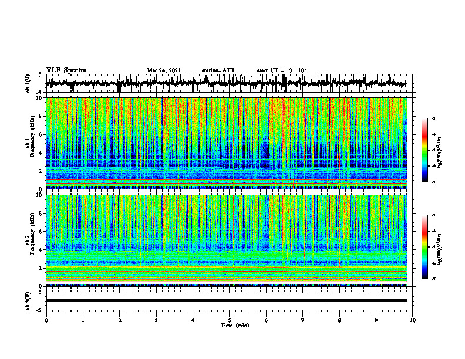Click the "-5" tick on ch.1(V) axis
The height and width of the screenshot is (359, 465).
click(39, 93)
